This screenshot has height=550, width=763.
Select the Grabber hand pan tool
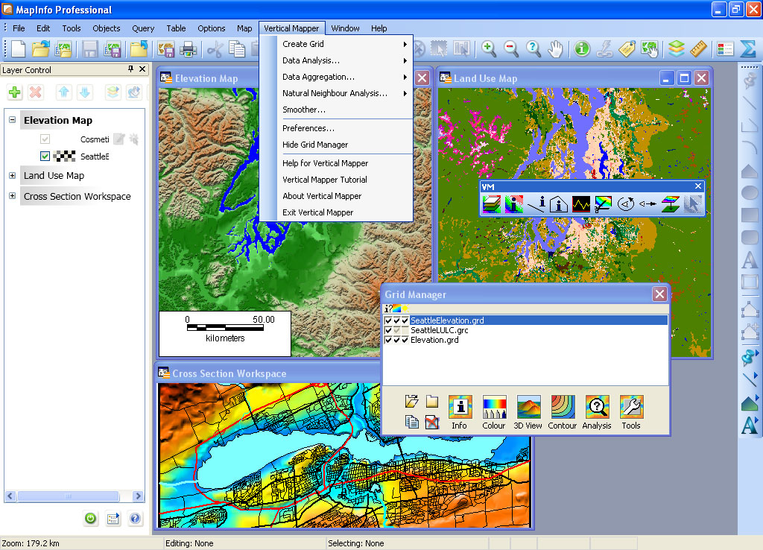point(555,48)
